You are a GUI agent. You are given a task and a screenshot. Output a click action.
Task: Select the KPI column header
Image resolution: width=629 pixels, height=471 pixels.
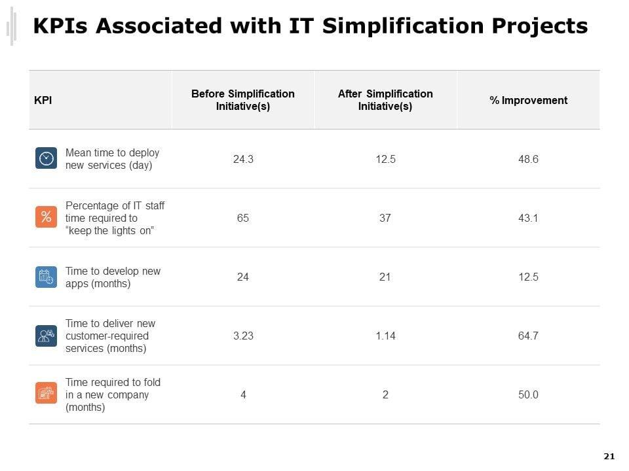click(43, 100)
